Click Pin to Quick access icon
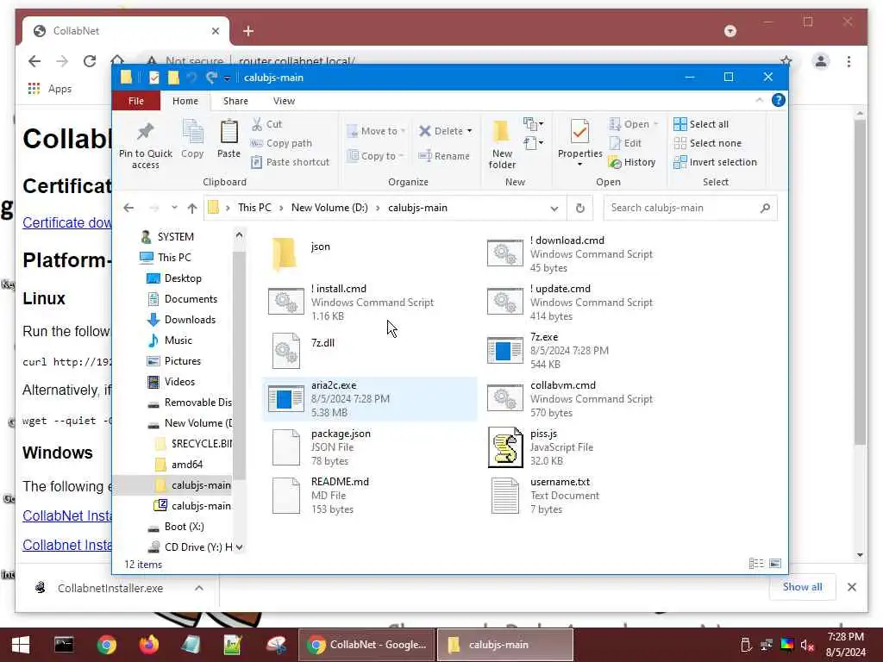 [145, 145]
